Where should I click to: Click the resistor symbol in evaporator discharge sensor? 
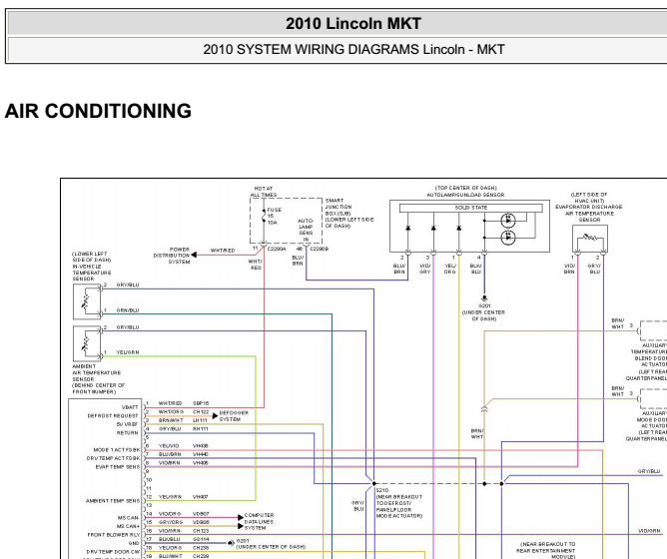(589, 238)
